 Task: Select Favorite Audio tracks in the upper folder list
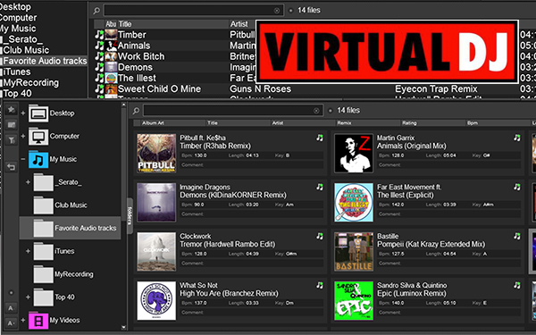click(x=44, y=61)
